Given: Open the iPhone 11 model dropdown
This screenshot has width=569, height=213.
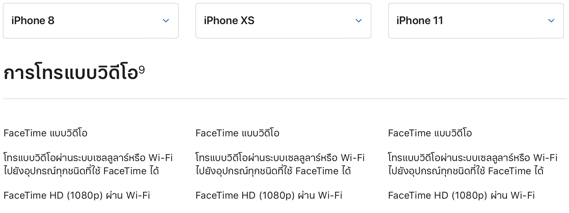Looking at the screenshot, I should [476, 21].
